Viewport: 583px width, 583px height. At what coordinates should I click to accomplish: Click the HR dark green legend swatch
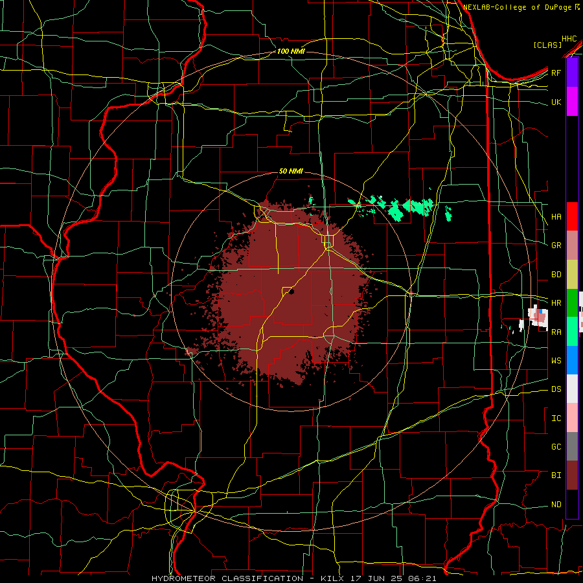point(572,303)
